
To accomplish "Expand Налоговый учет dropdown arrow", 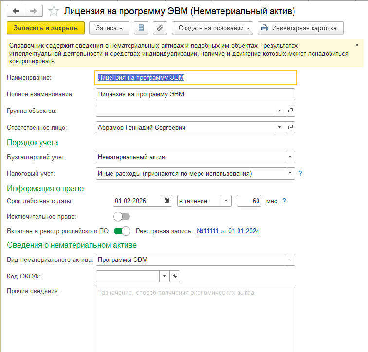I will click(290, 173).
